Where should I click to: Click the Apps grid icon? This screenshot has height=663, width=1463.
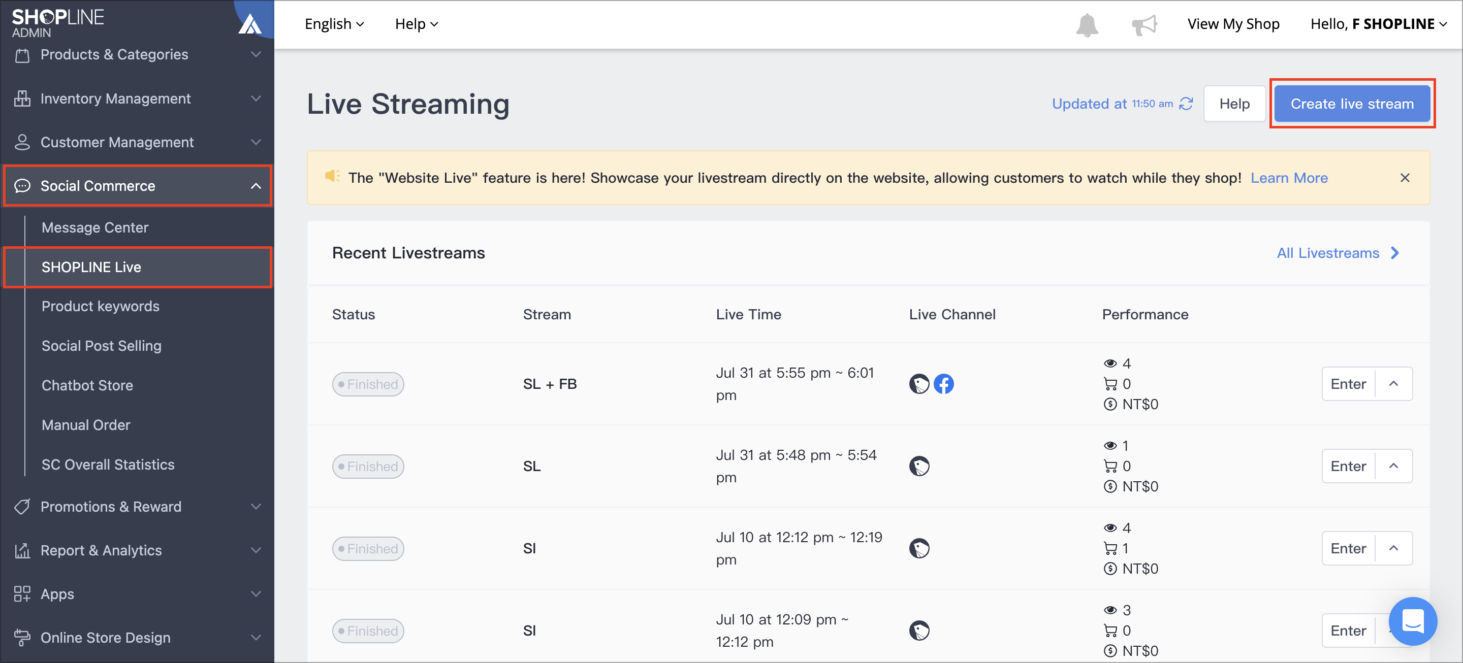tap(22, 594)
